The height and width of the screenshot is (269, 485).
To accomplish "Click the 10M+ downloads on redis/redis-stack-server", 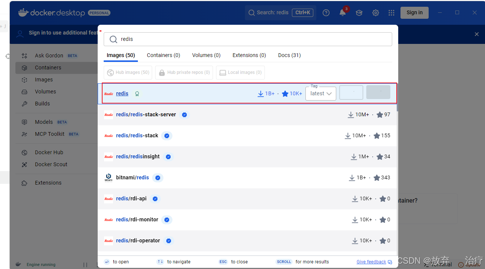I will point(362,114).
